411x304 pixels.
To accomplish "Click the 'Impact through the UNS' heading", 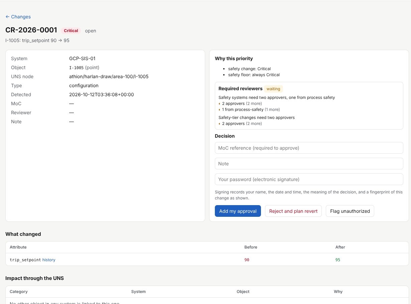I will tap(34, 278).
